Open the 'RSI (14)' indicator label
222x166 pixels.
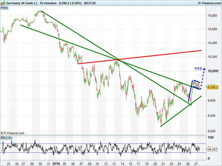point(6,138)
